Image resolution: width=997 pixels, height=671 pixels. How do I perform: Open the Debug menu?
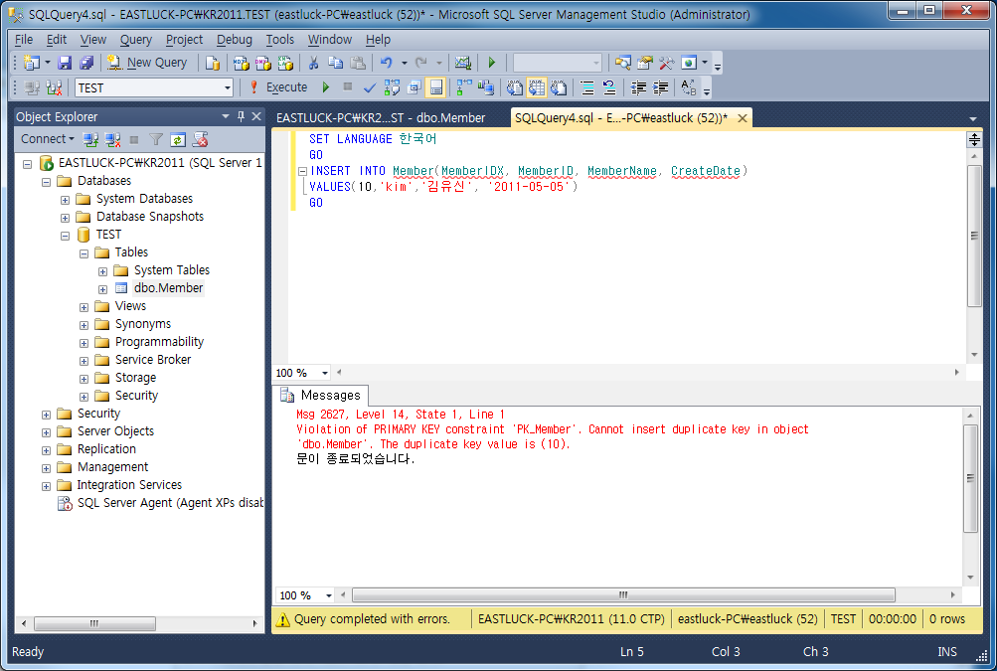(x=234, y=40)
